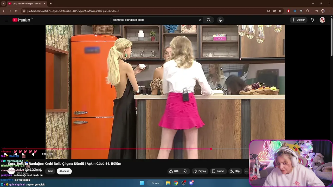
Task: Open a new browser tab
Action: click(x=50, y=4)
